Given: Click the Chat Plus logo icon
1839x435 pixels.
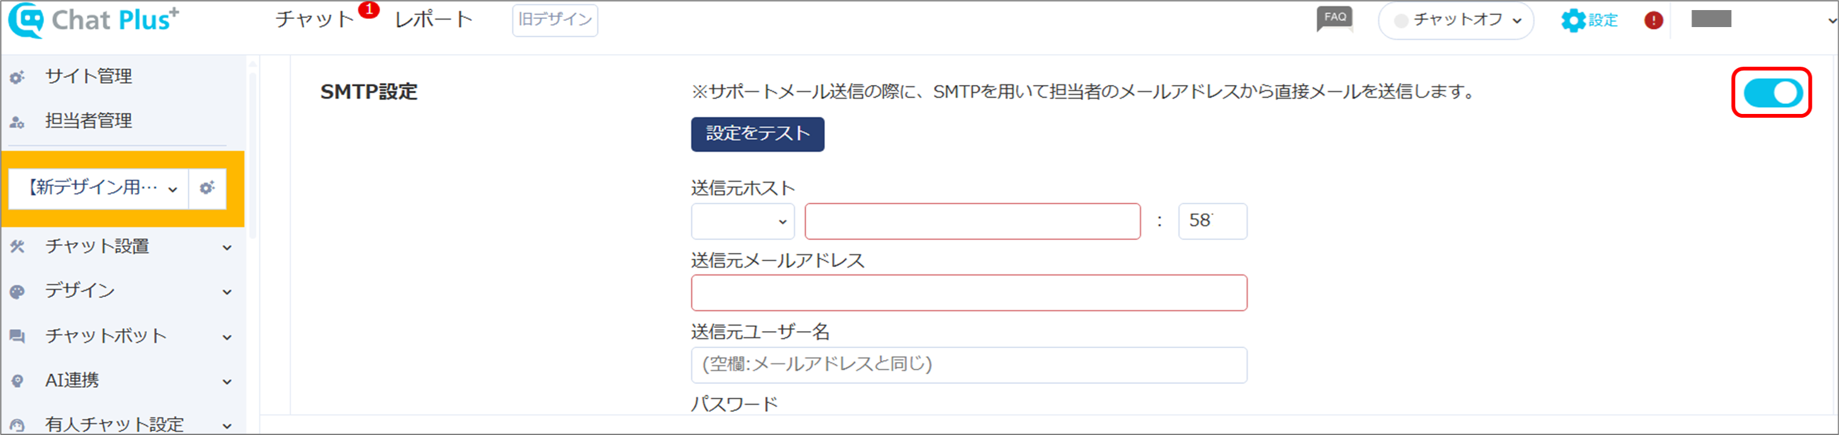Looking at the screenshot, I should click(x=26, y=20).
